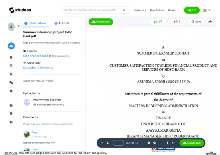Click the thumbs up button with 27

click(158, 22)
